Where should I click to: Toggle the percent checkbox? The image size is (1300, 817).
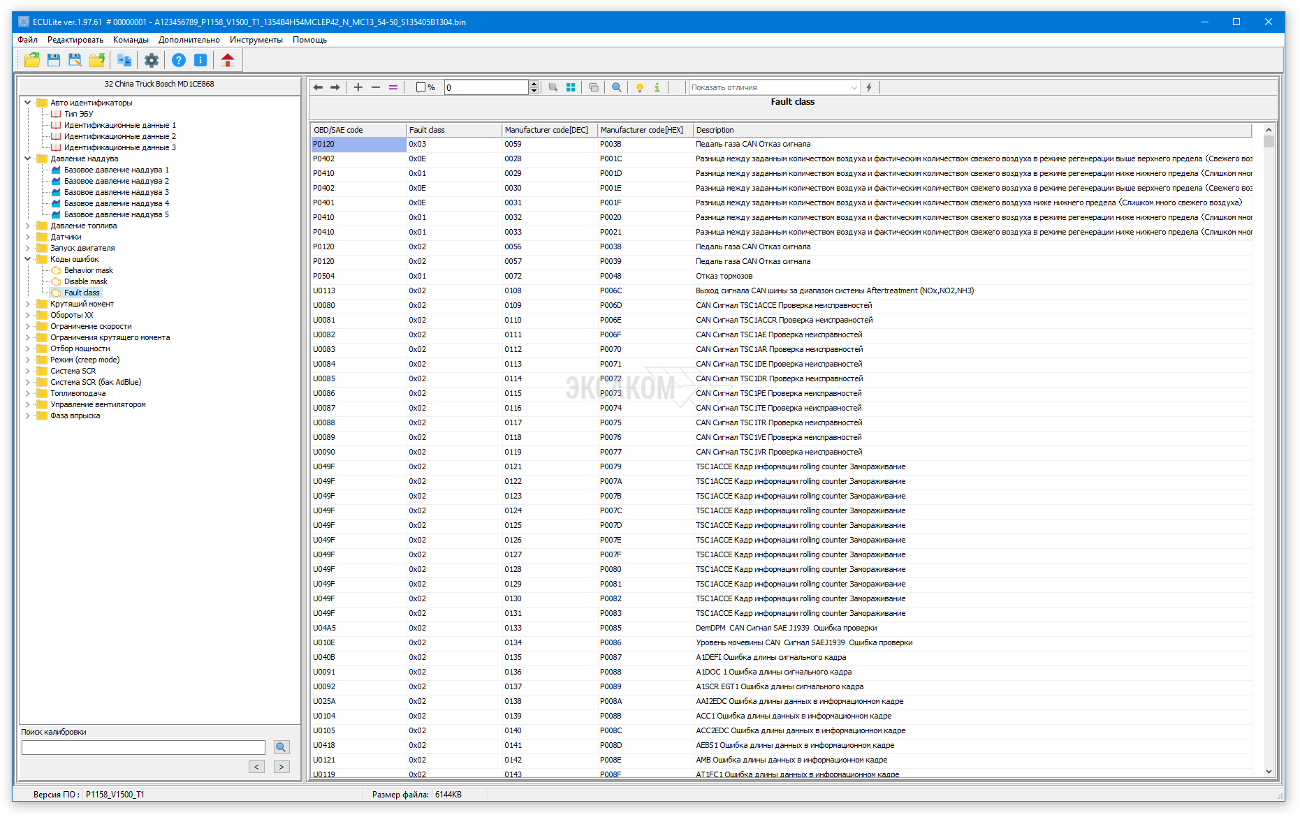tap(421, 87)
